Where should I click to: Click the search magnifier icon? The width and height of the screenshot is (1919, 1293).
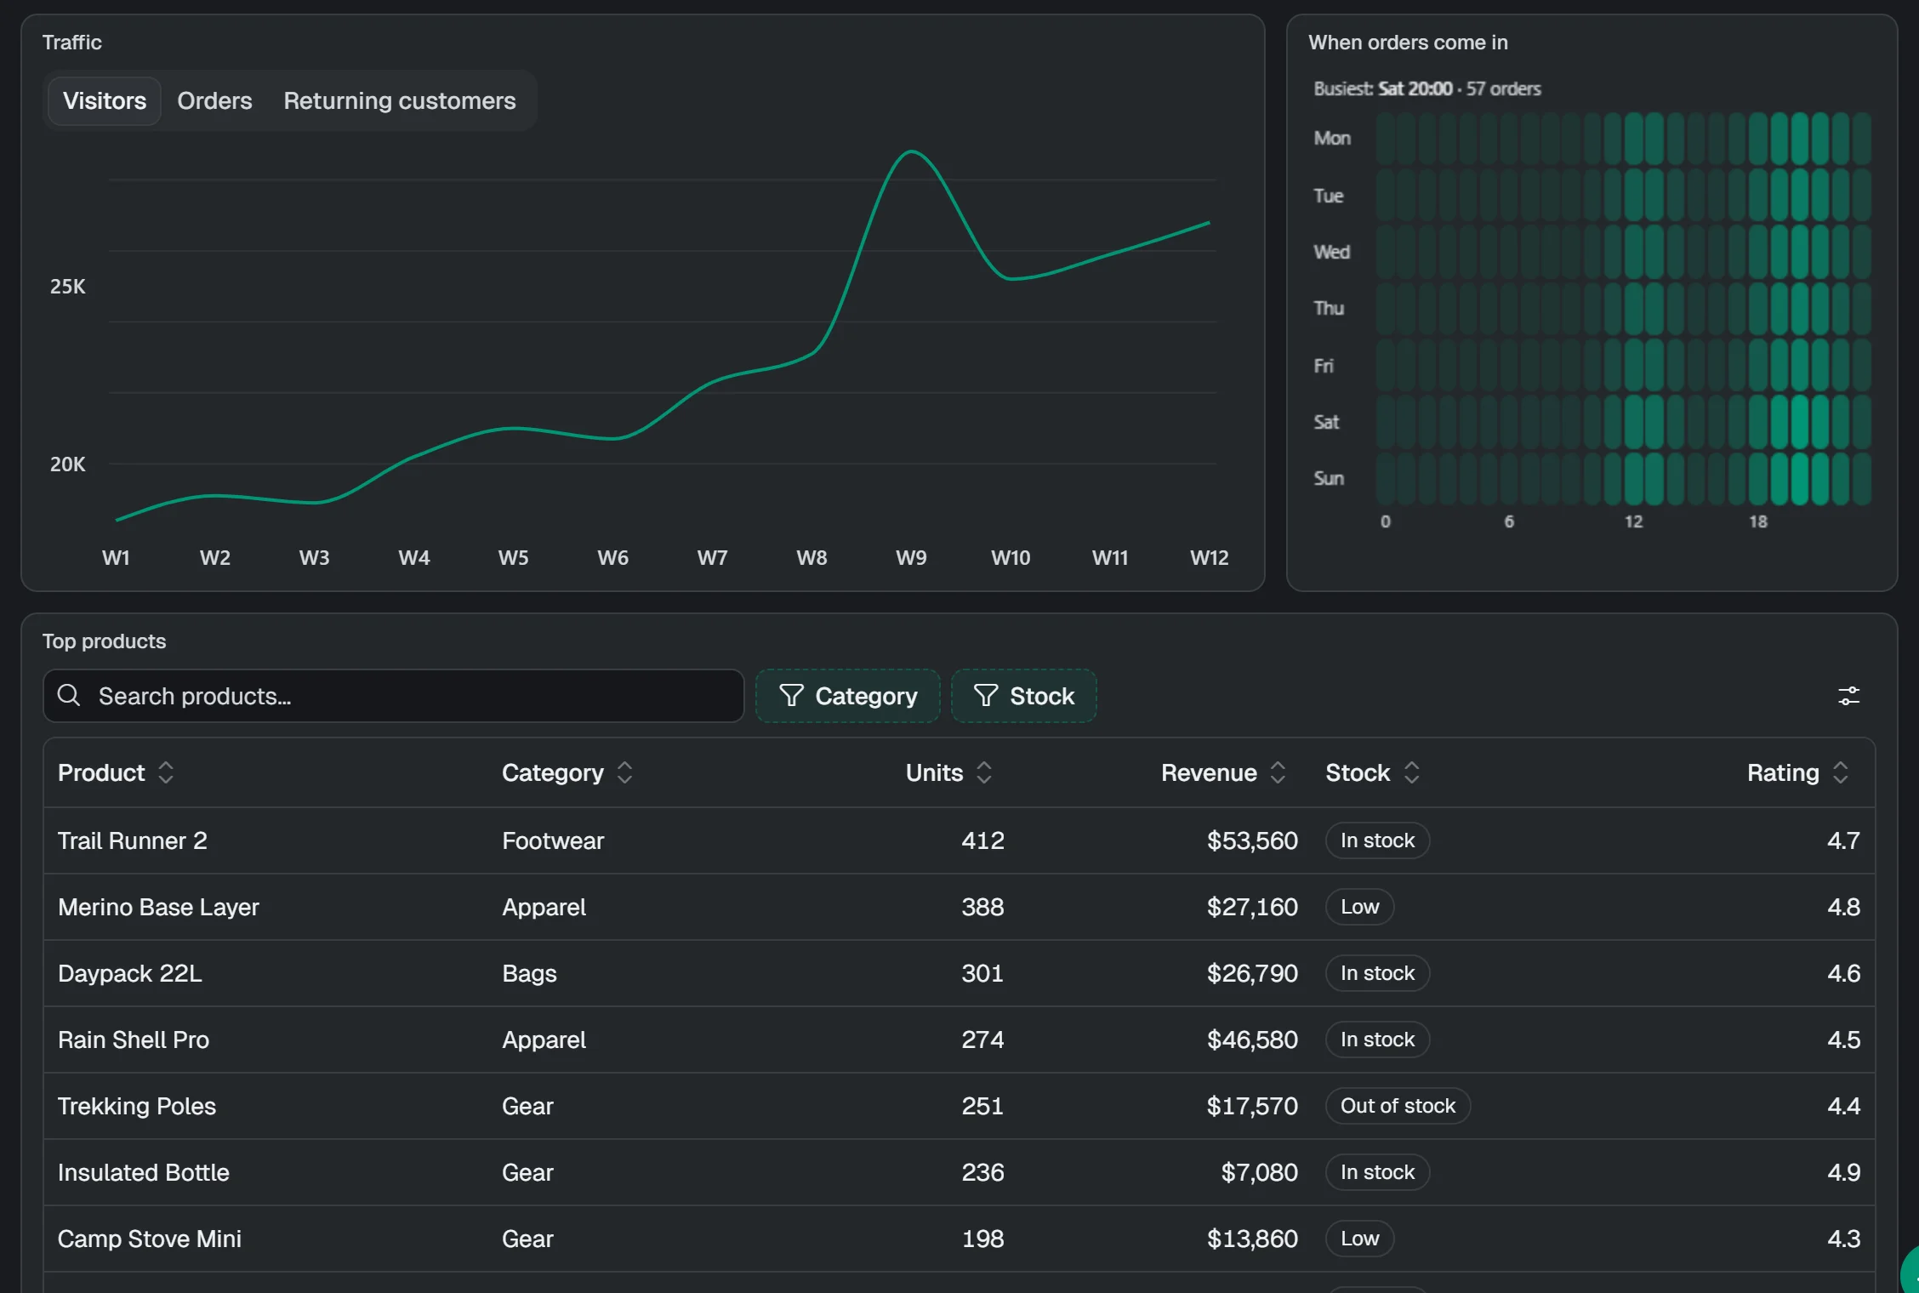pos(69,696)
